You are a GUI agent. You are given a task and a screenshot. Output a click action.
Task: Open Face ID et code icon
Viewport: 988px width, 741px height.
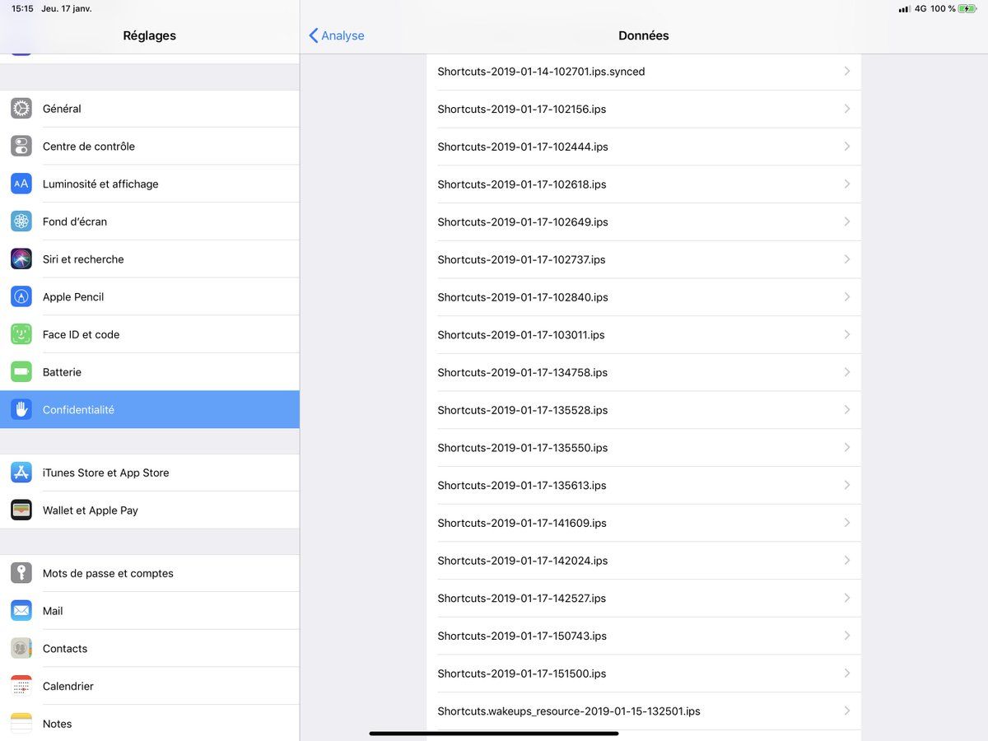point(21,334)
